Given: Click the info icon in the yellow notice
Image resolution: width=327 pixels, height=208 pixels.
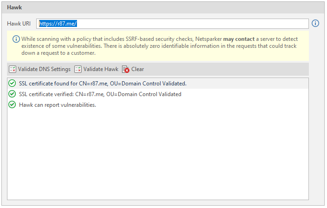Looking at the screenshot, I should (16, 39).
